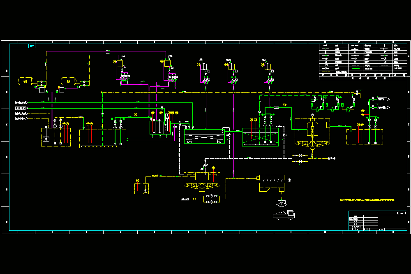Select the second yellow dosing tank on magenta line
411x274 pixels.
coord(167,63)
